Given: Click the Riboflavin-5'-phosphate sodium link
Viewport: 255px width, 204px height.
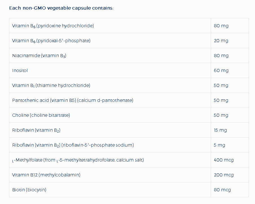Looking at the screenshot, I should [73, 145].
